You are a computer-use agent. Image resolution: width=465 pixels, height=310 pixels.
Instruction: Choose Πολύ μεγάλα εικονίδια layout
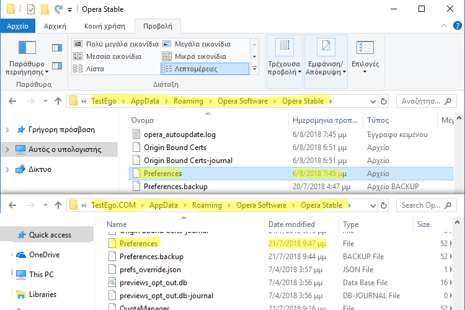point(117,44)
